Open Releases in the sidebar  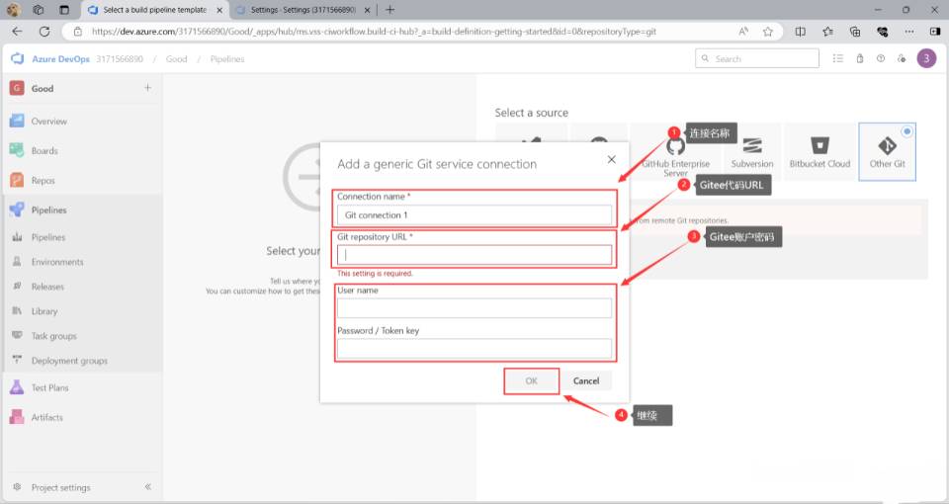point(47,287)
